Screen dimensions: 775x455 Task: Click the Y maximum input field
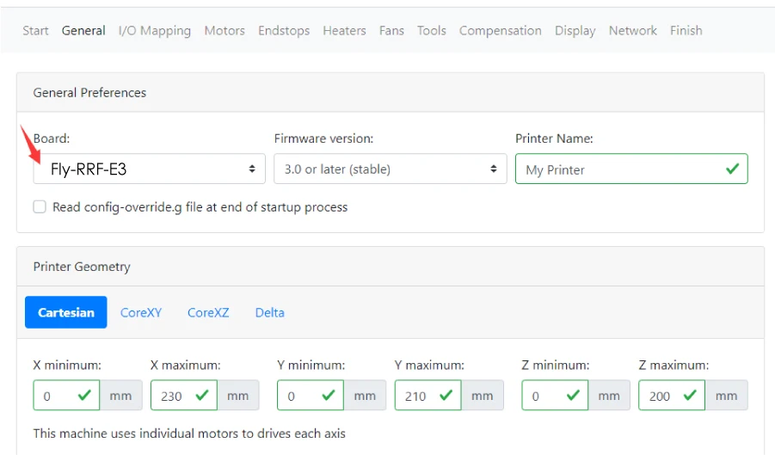(419, 396)
